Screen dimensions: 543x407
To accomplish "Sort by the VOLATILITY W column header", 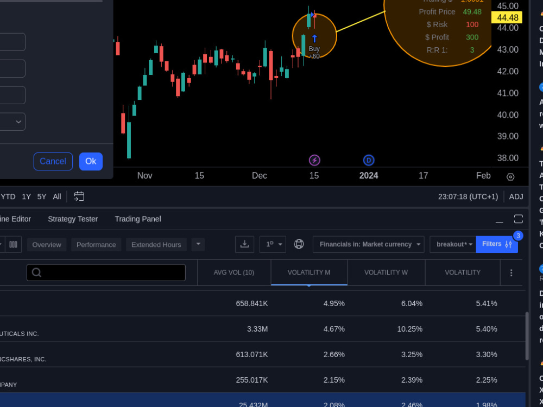I will [x=386, y=273].
